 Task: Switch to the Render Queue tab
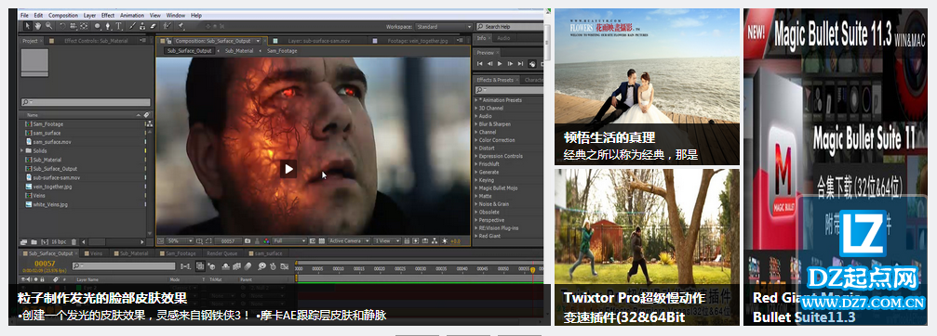(221, 253)
